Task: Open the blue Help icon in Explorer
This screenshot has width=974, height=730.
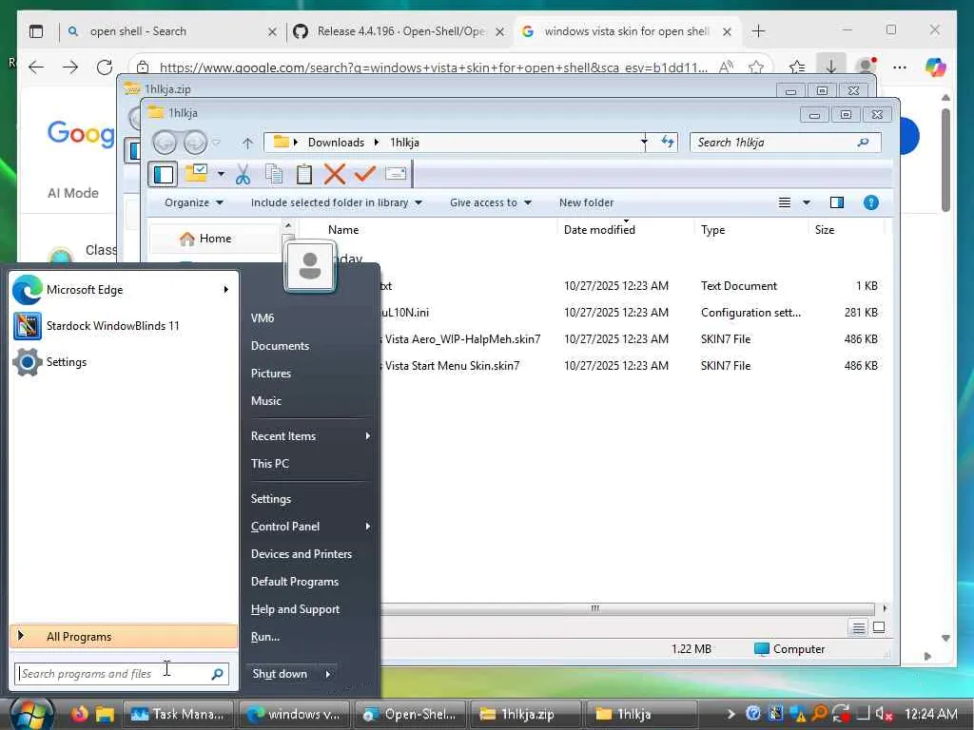Action: tap(871, 202)
